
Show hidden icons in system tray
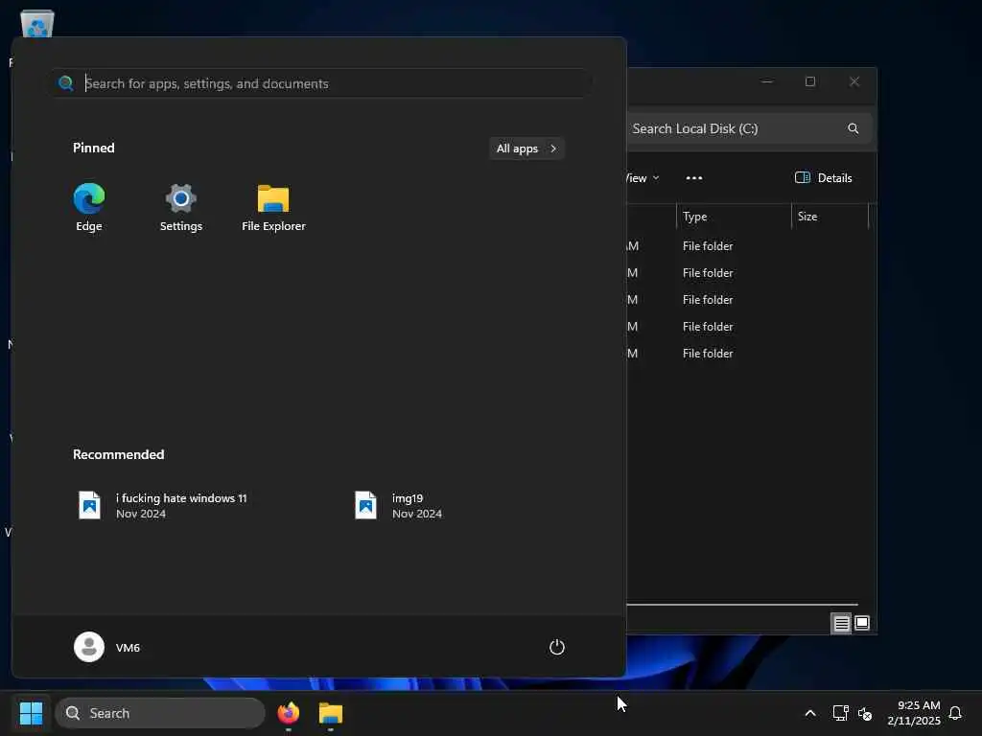click(x=809, y=713)
